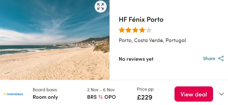The width and height of the screenshot is (228, 105).
Task: Select the Share link text
Action: [209, 58]
